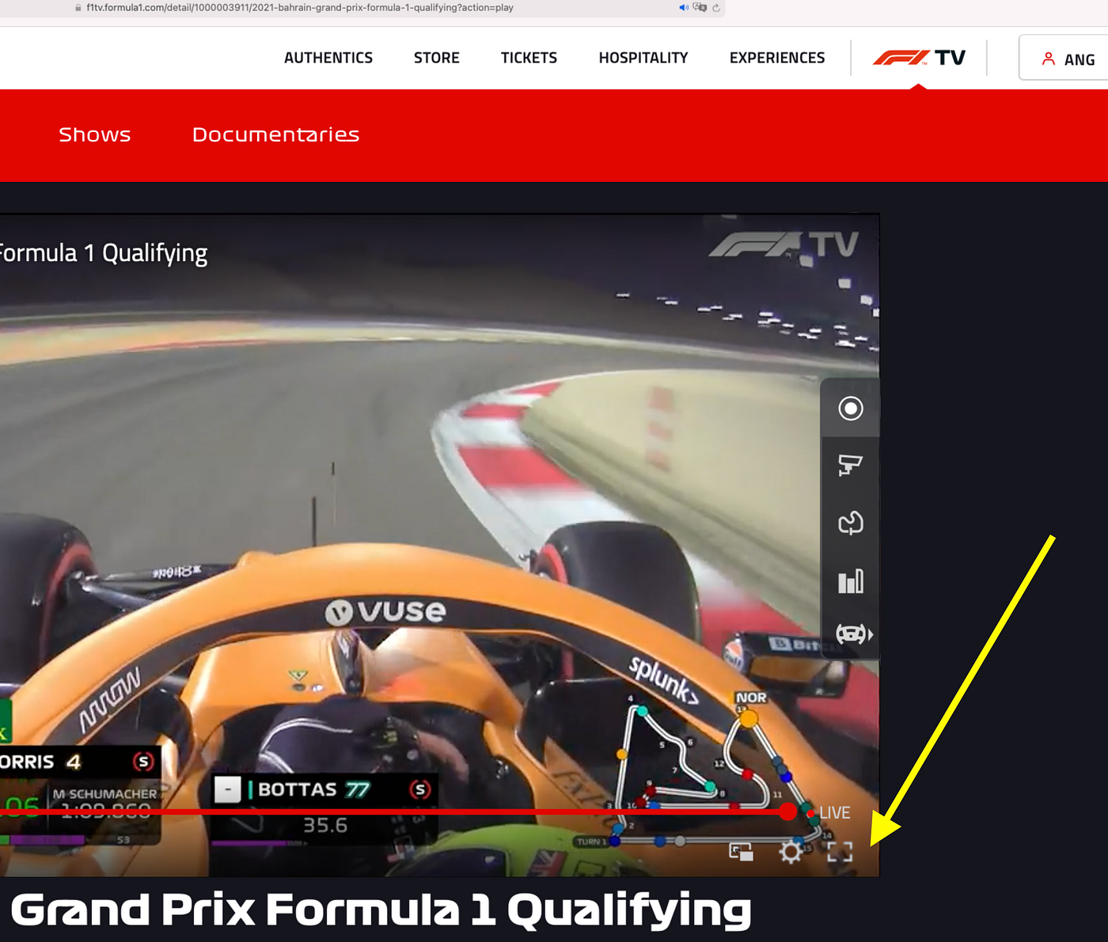The image size is (1108, 942).
Task: Open the playback settings gear
Action: [x=791, y=854]
